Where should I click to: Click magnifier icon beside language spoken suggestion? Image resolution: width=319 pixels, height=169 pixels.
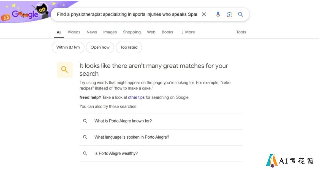tap(85, 137)
